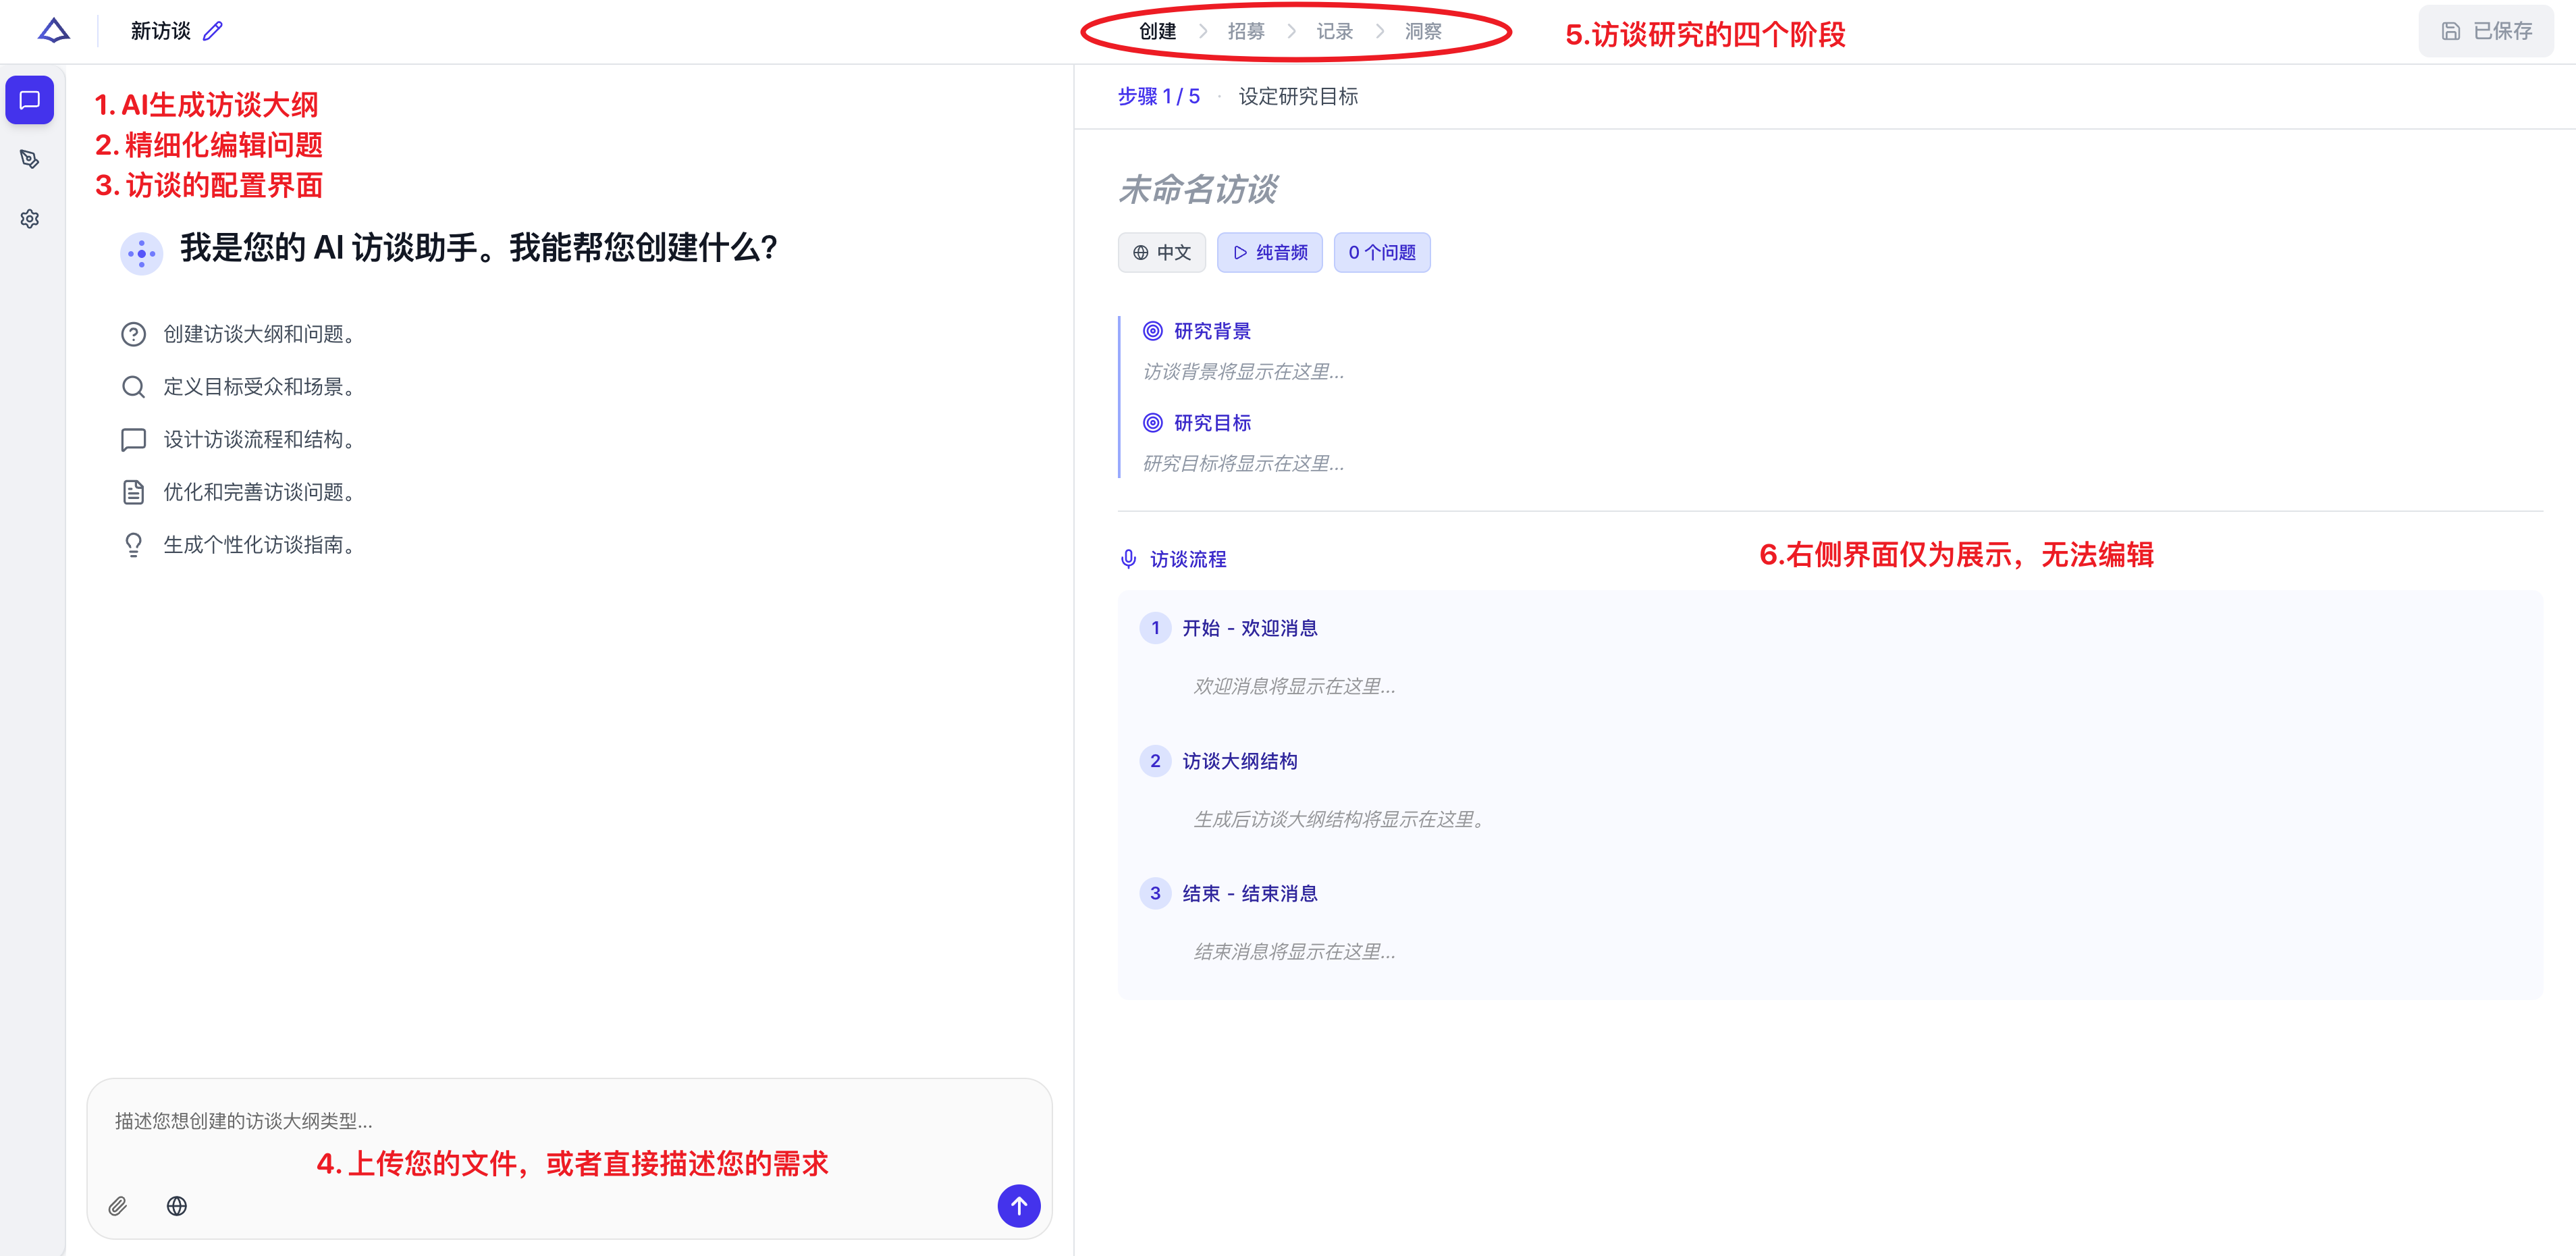The width and height of the screenshot is (2576, 1256).
Task: Click 结束消息将显示在这里 placeholder
Action: 1294,952
